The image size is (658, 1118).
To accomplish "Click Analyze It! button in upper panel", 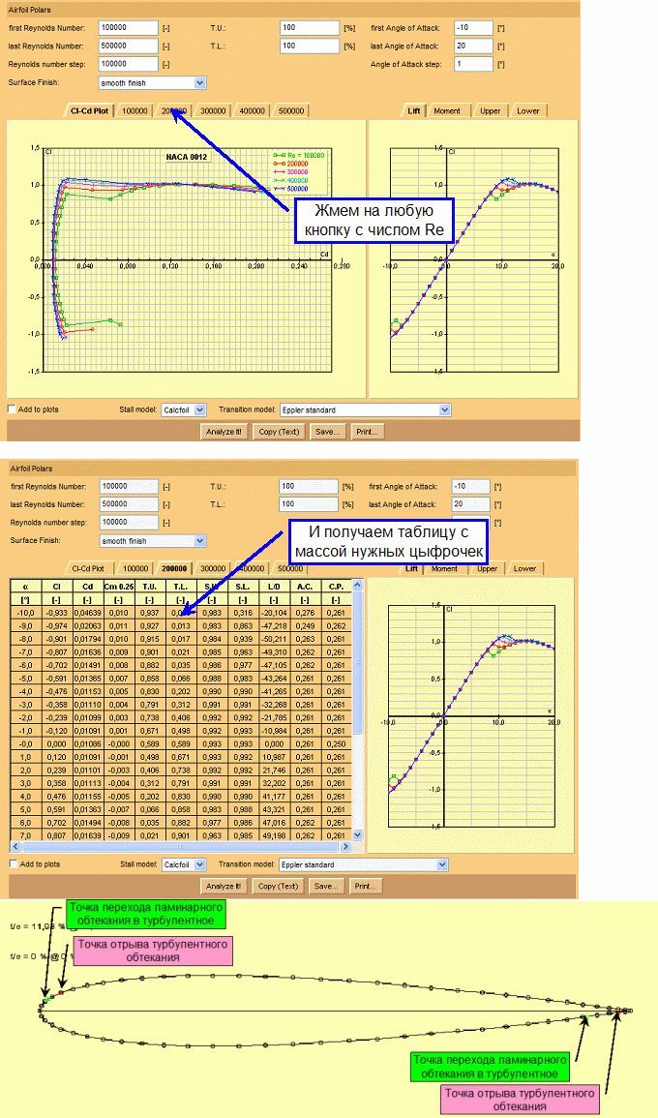I will click(224, 432).
